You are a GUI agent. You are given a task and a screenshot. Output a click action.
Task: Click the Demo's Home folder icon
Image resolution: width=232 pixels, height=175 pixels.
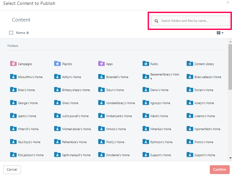click(146, 89)
